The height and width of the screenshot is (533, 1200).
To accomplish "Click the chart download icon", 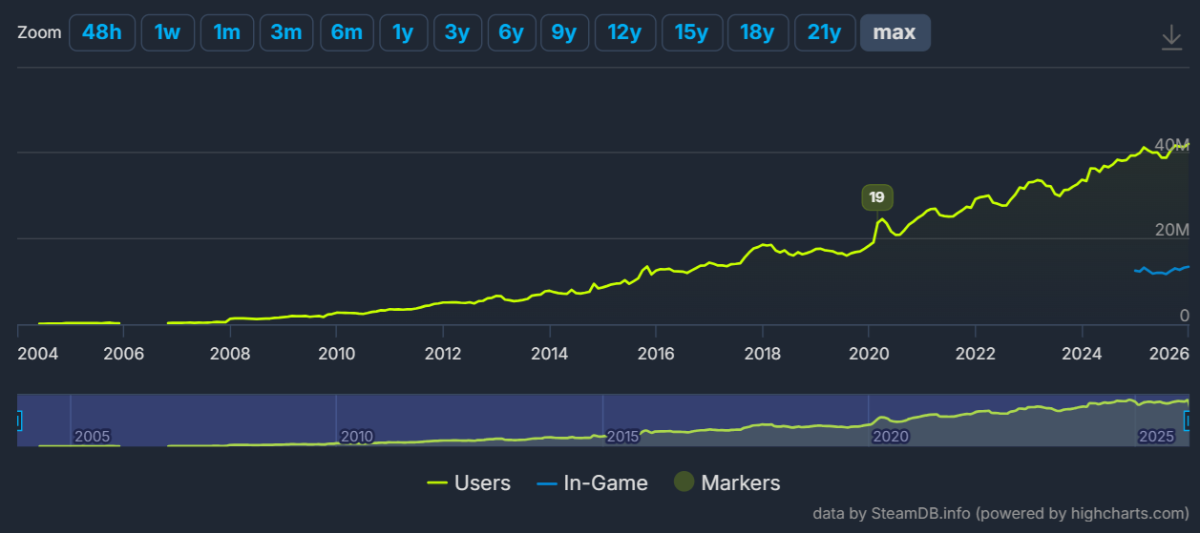I will (x=1171, y=37).
